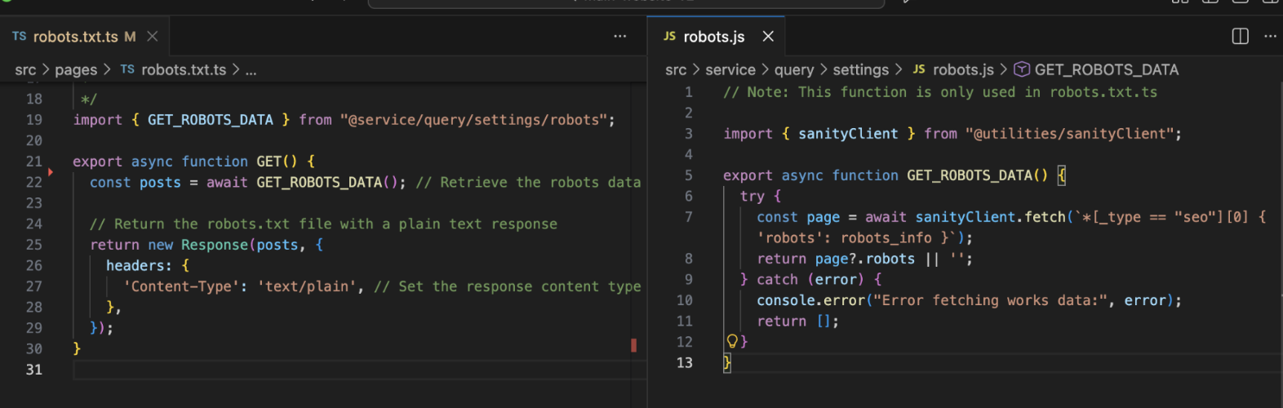Click the red change marker beside line 22
Screen dimensions: 1283x408
(x=51, y=172)
